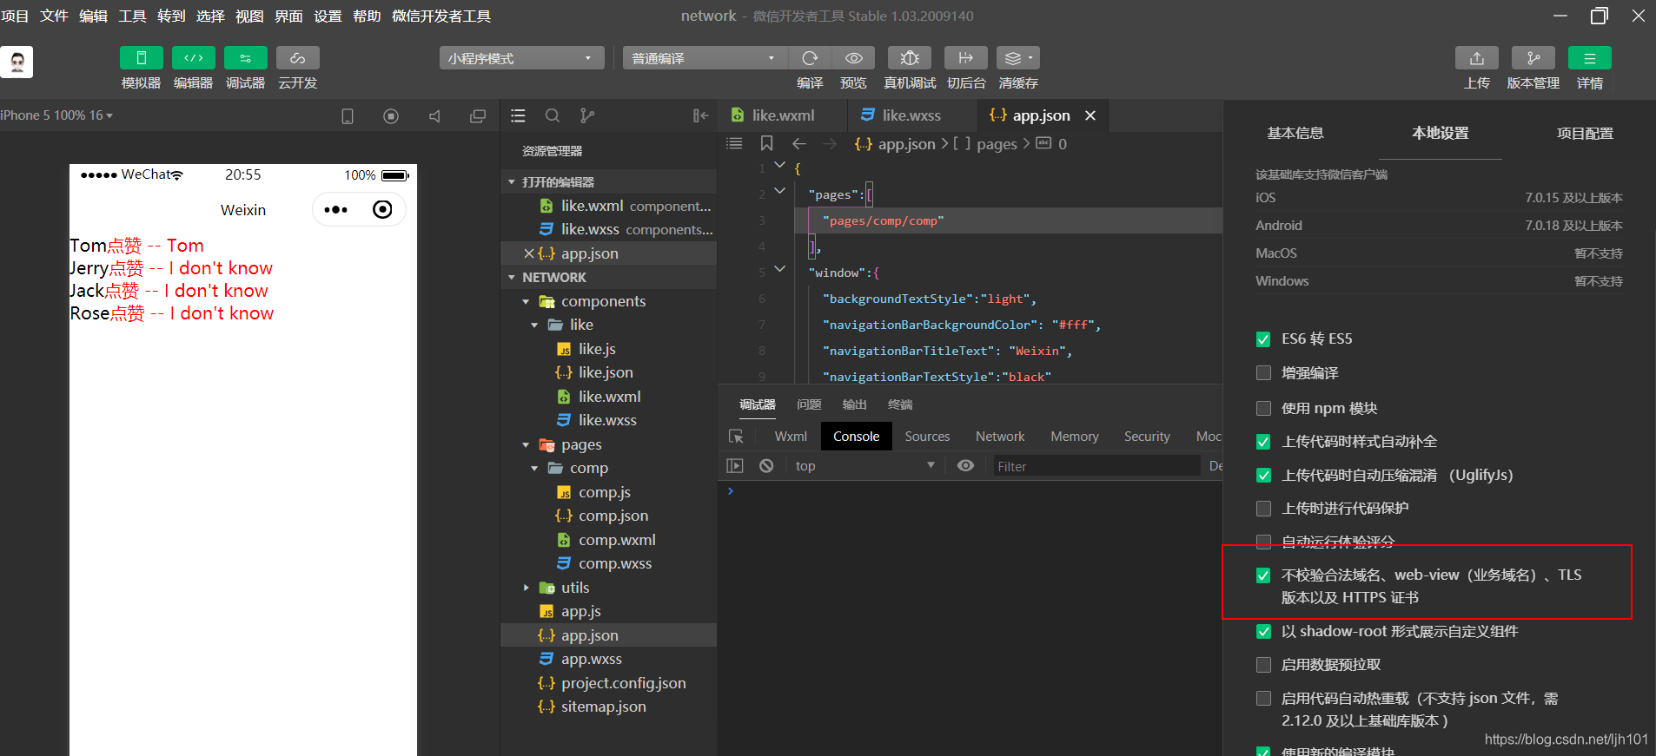
Task: Collapse the sidebar panel icon
Action: (x=701, y=115)
